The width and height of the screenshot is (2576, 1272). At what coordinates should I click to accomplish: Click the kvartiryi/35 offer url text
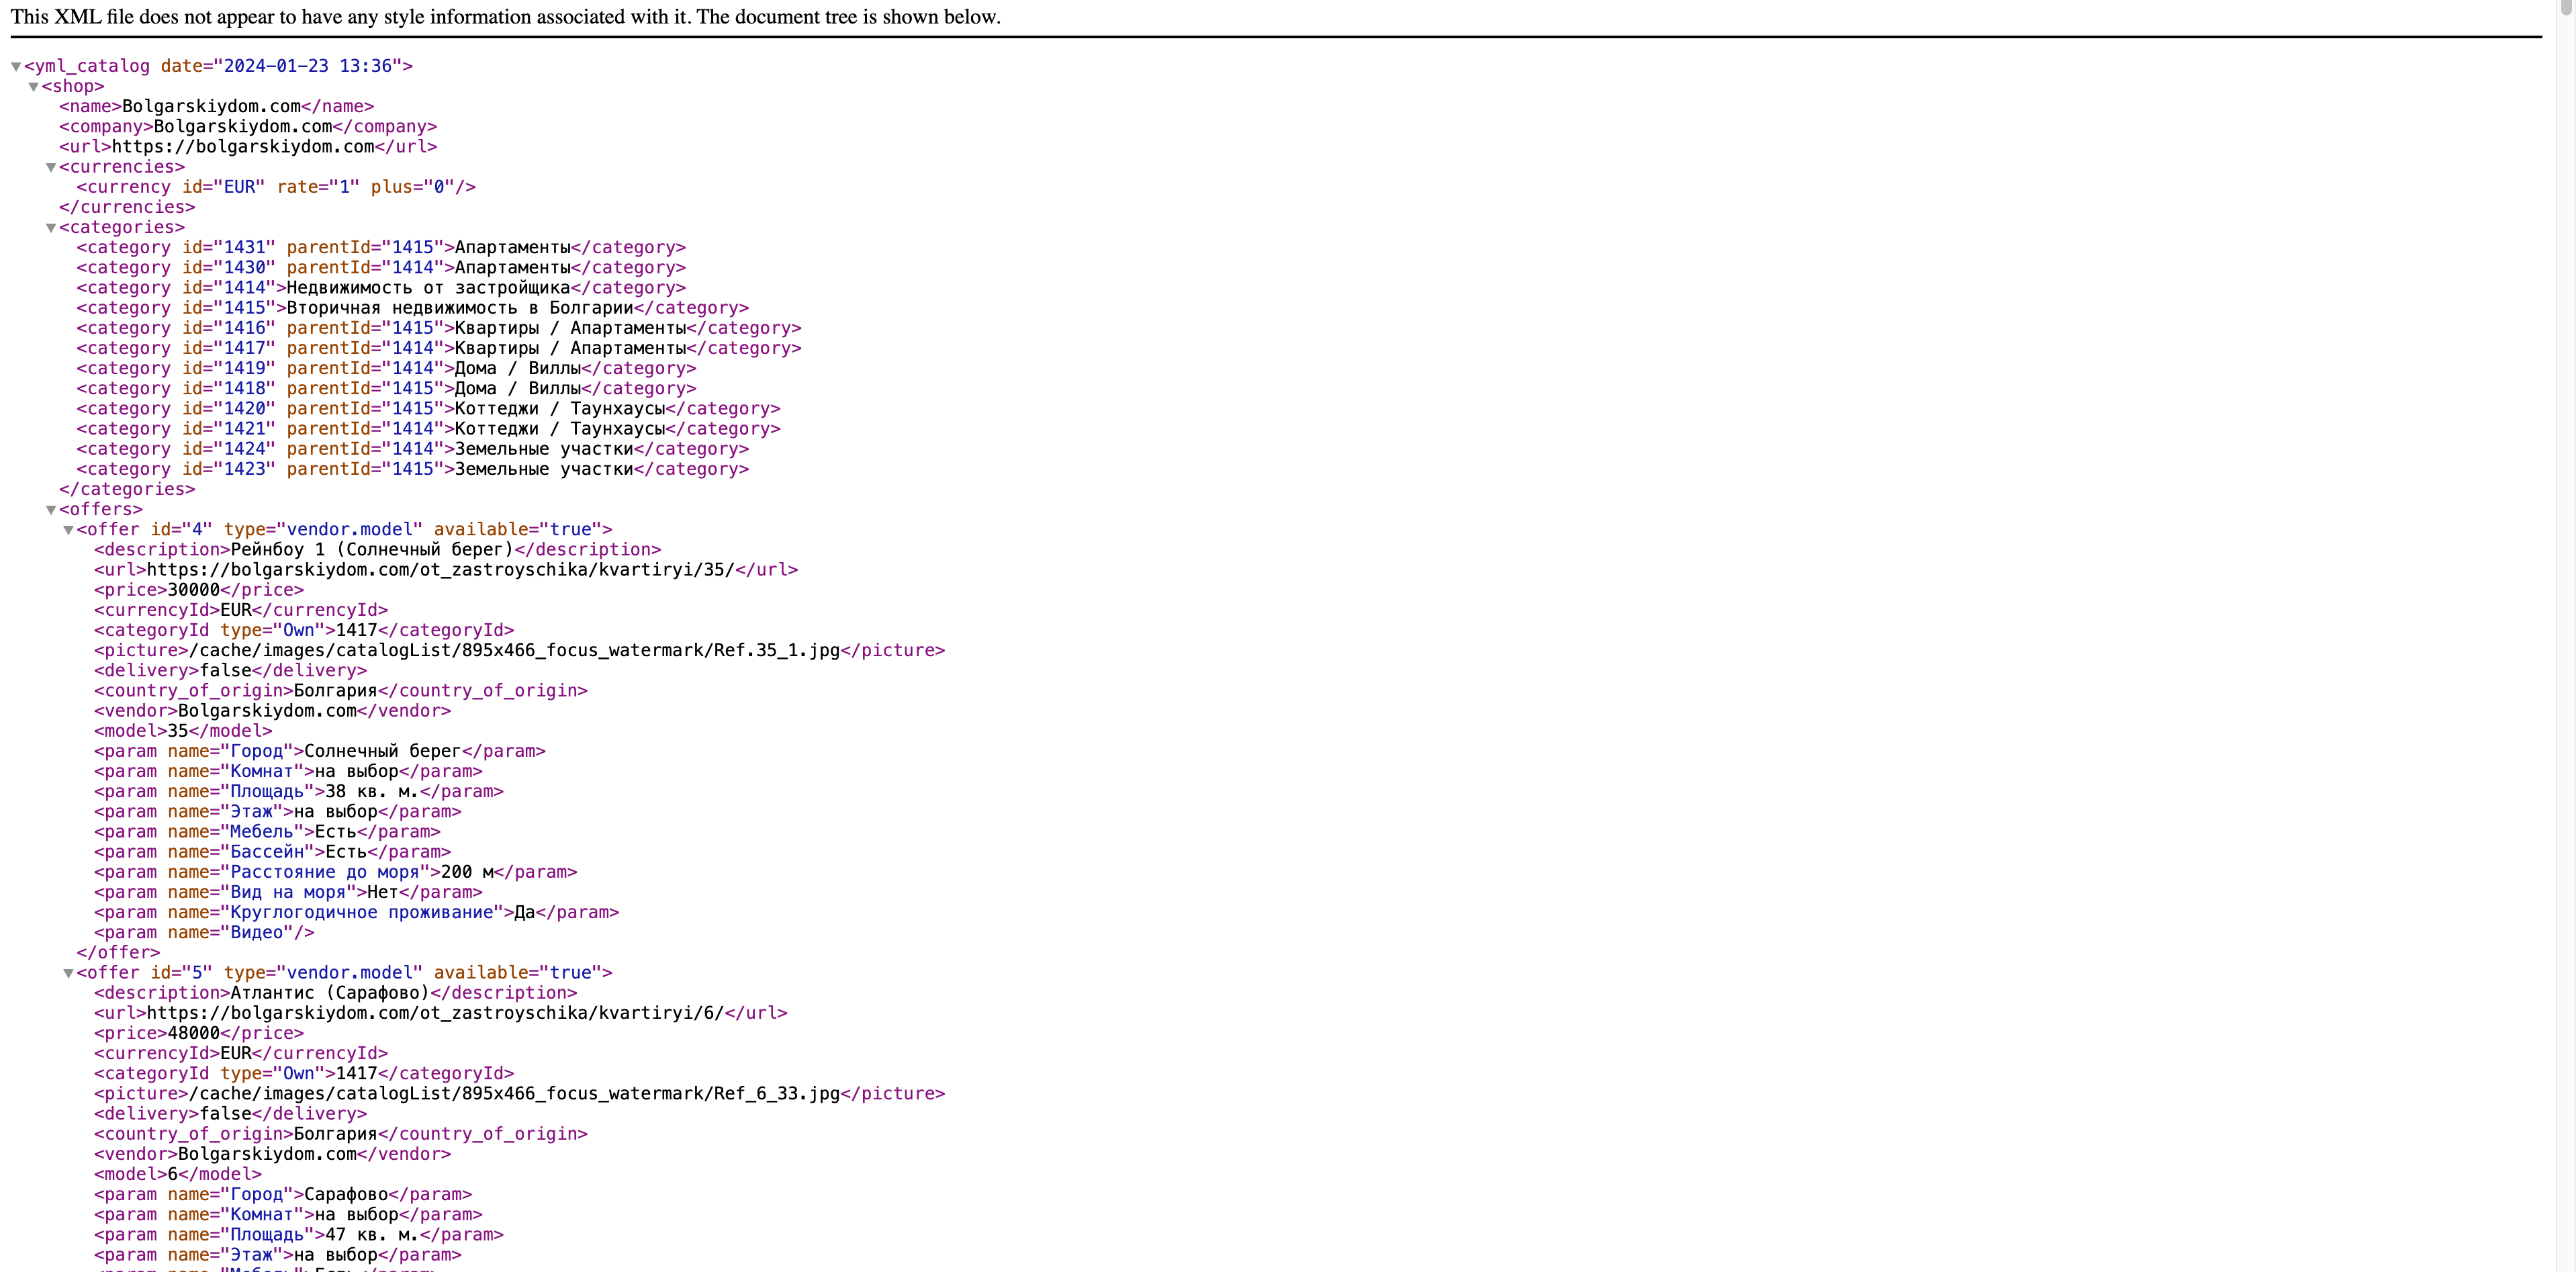coord(440,570)
